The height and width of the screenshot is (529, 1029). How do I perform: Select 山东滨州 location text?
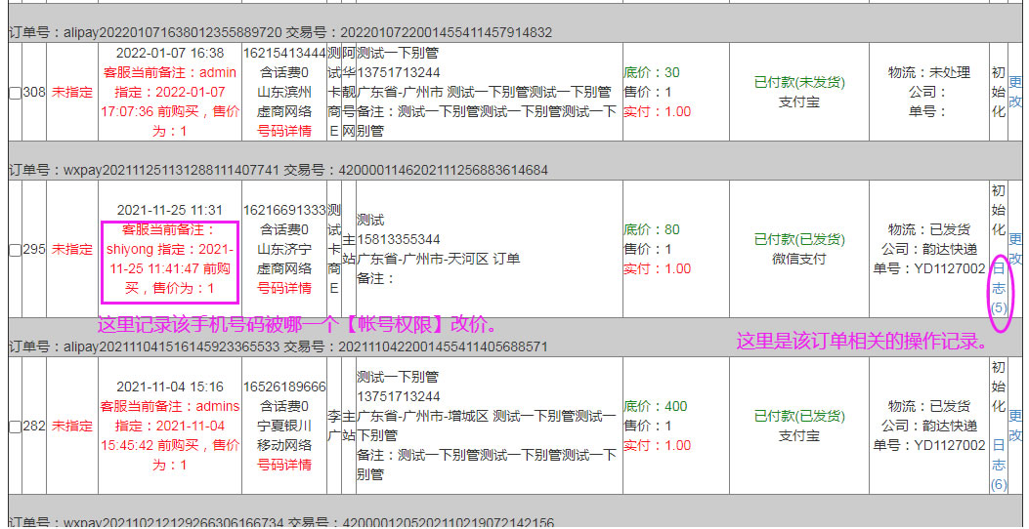point(284,92)
